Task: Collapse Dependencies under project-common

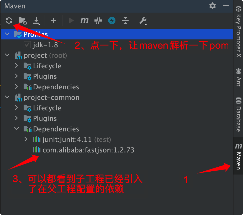Action: click(17, 128)
